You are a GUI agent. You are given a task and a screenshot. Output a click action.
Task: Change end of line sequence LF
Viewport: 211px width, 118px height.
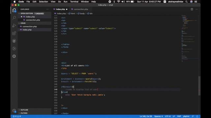[x=174, y=116]
